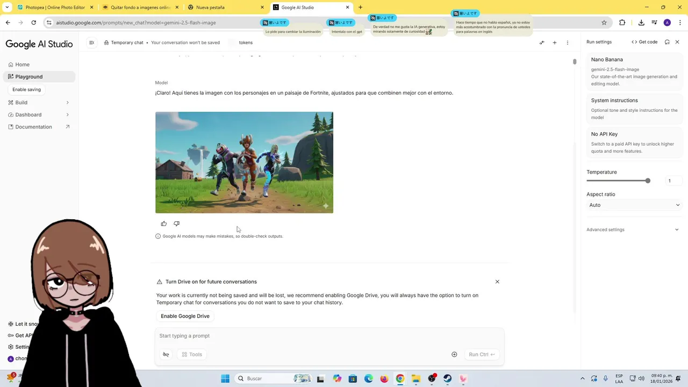Open File Explorer from taskbar
The image size is (688, 387).
coord(416,378)
